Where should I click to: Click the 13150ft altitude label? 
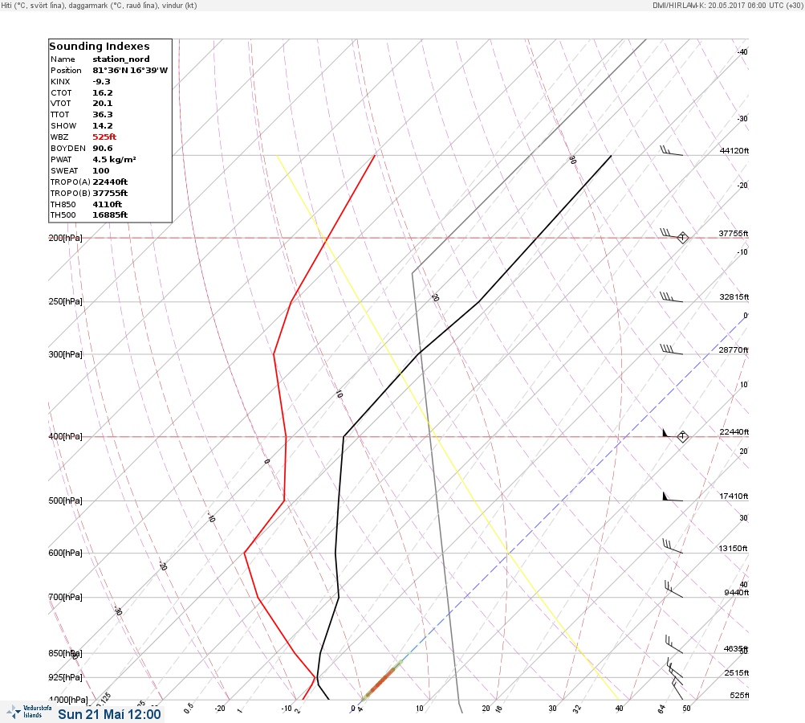[733, 549]
